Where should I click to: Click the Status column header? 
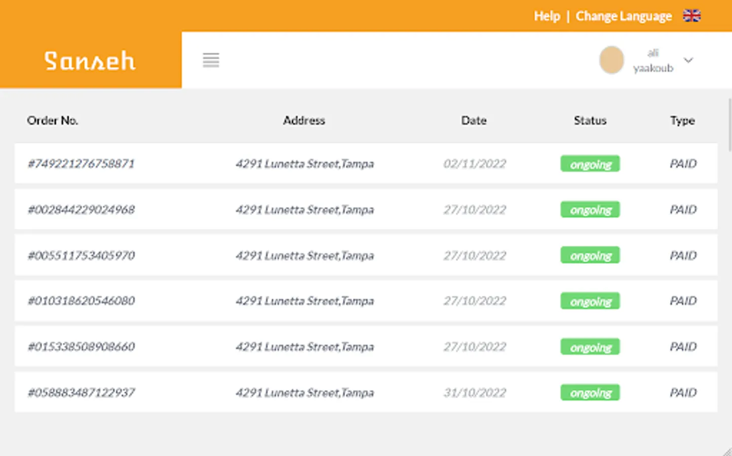(590, 121)
